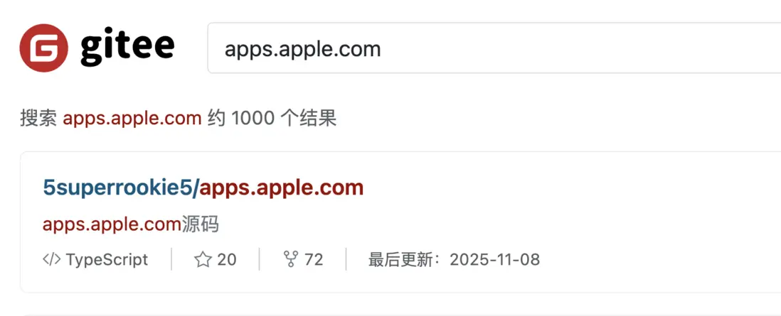Image resolution: width=781 pixels, height=316 pixels.
Task: Click the red search term in results summary
Action: coord(132,119)
